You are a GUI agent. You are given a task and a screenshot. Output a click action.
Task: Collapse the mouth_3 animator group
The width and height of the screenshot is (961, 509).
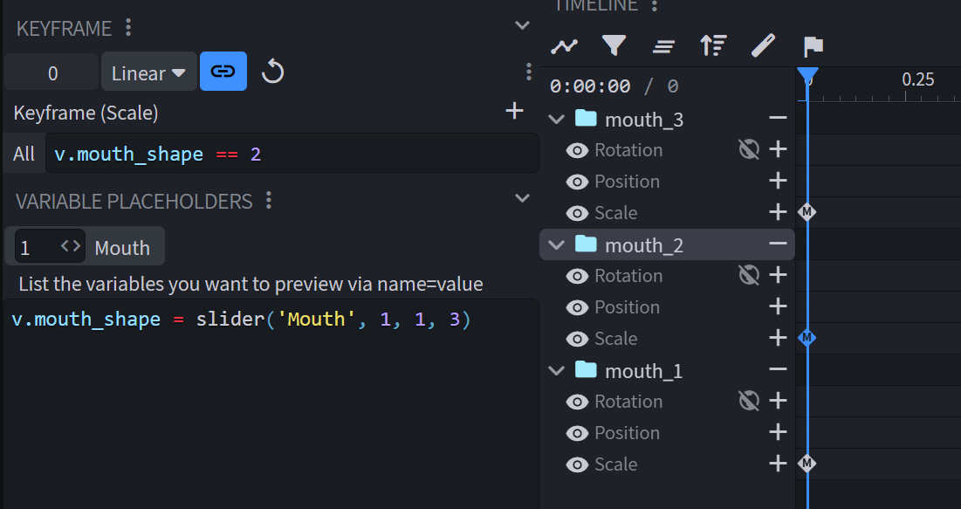(556, 120)
